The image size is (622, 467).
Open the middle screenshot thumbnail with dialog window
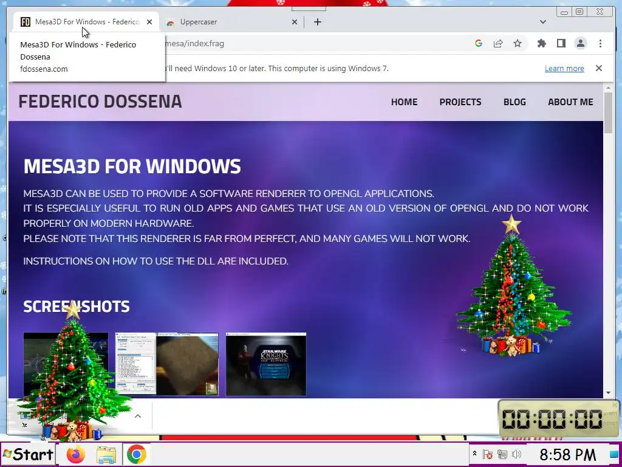point(166,364)
